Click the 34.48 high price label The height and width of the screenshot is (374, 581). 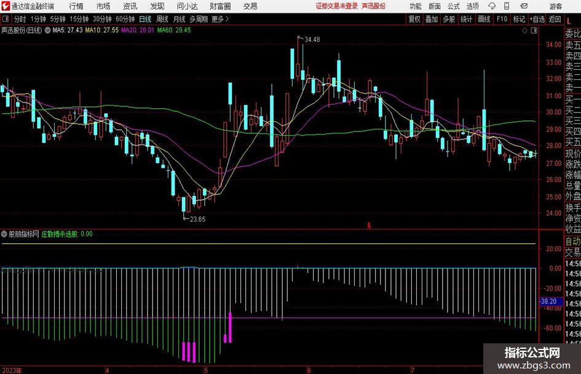[x=312, y=40]
